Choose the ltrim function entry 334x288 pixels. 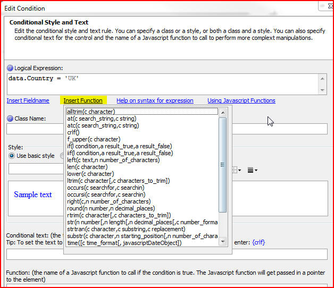(142, 181)
